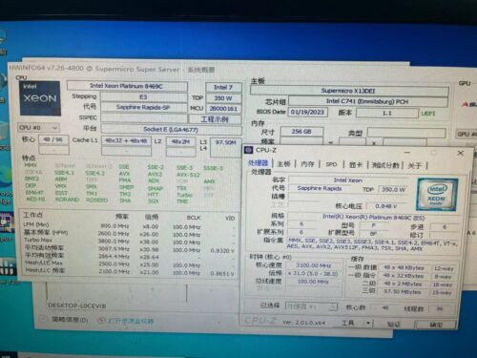This screenshot has width=477, height=358.
Task: Switch to the 主板 tab in CPU-Z
Action: point(283,164)
